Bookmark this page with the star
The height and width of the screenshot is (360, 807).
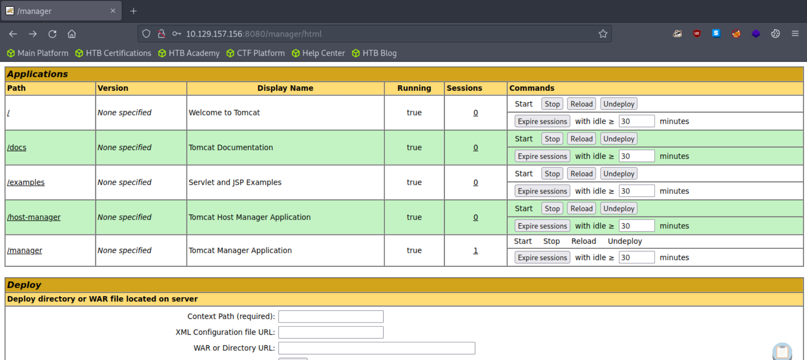(x=603, y=34)
